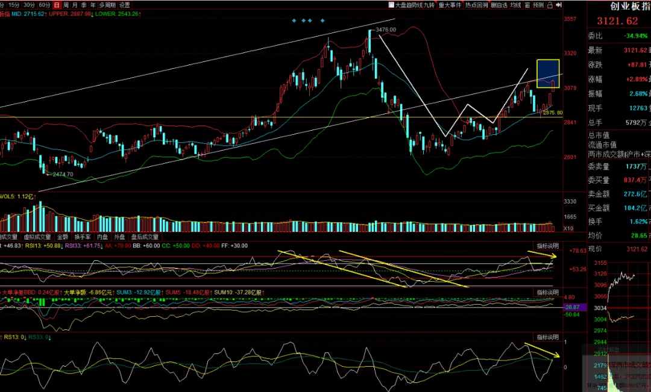Click the MID: 2715.62 Bollinger label
The height and width of the screenshot is (392, 651).
(29, 14)
